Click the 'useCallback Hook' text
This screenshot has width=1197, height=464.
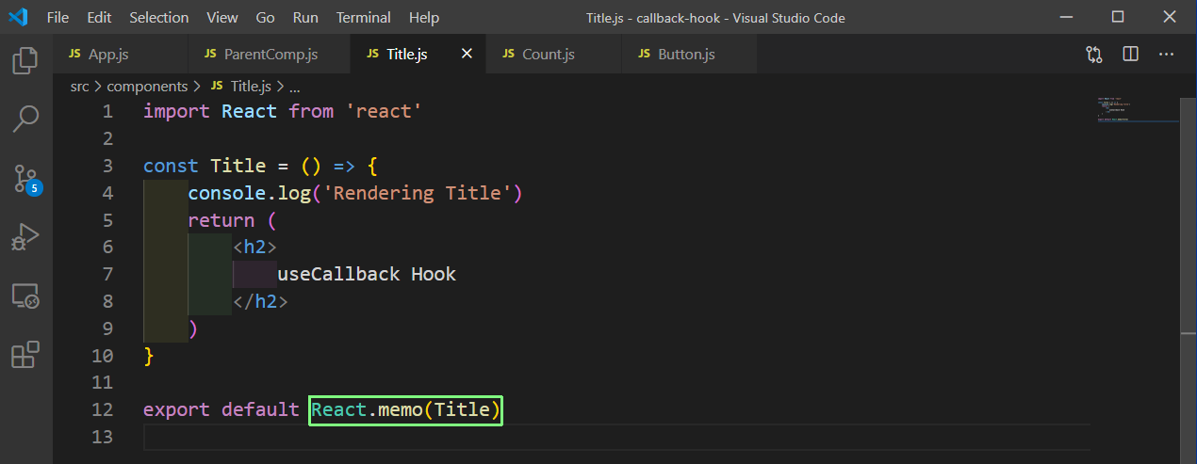367,275
